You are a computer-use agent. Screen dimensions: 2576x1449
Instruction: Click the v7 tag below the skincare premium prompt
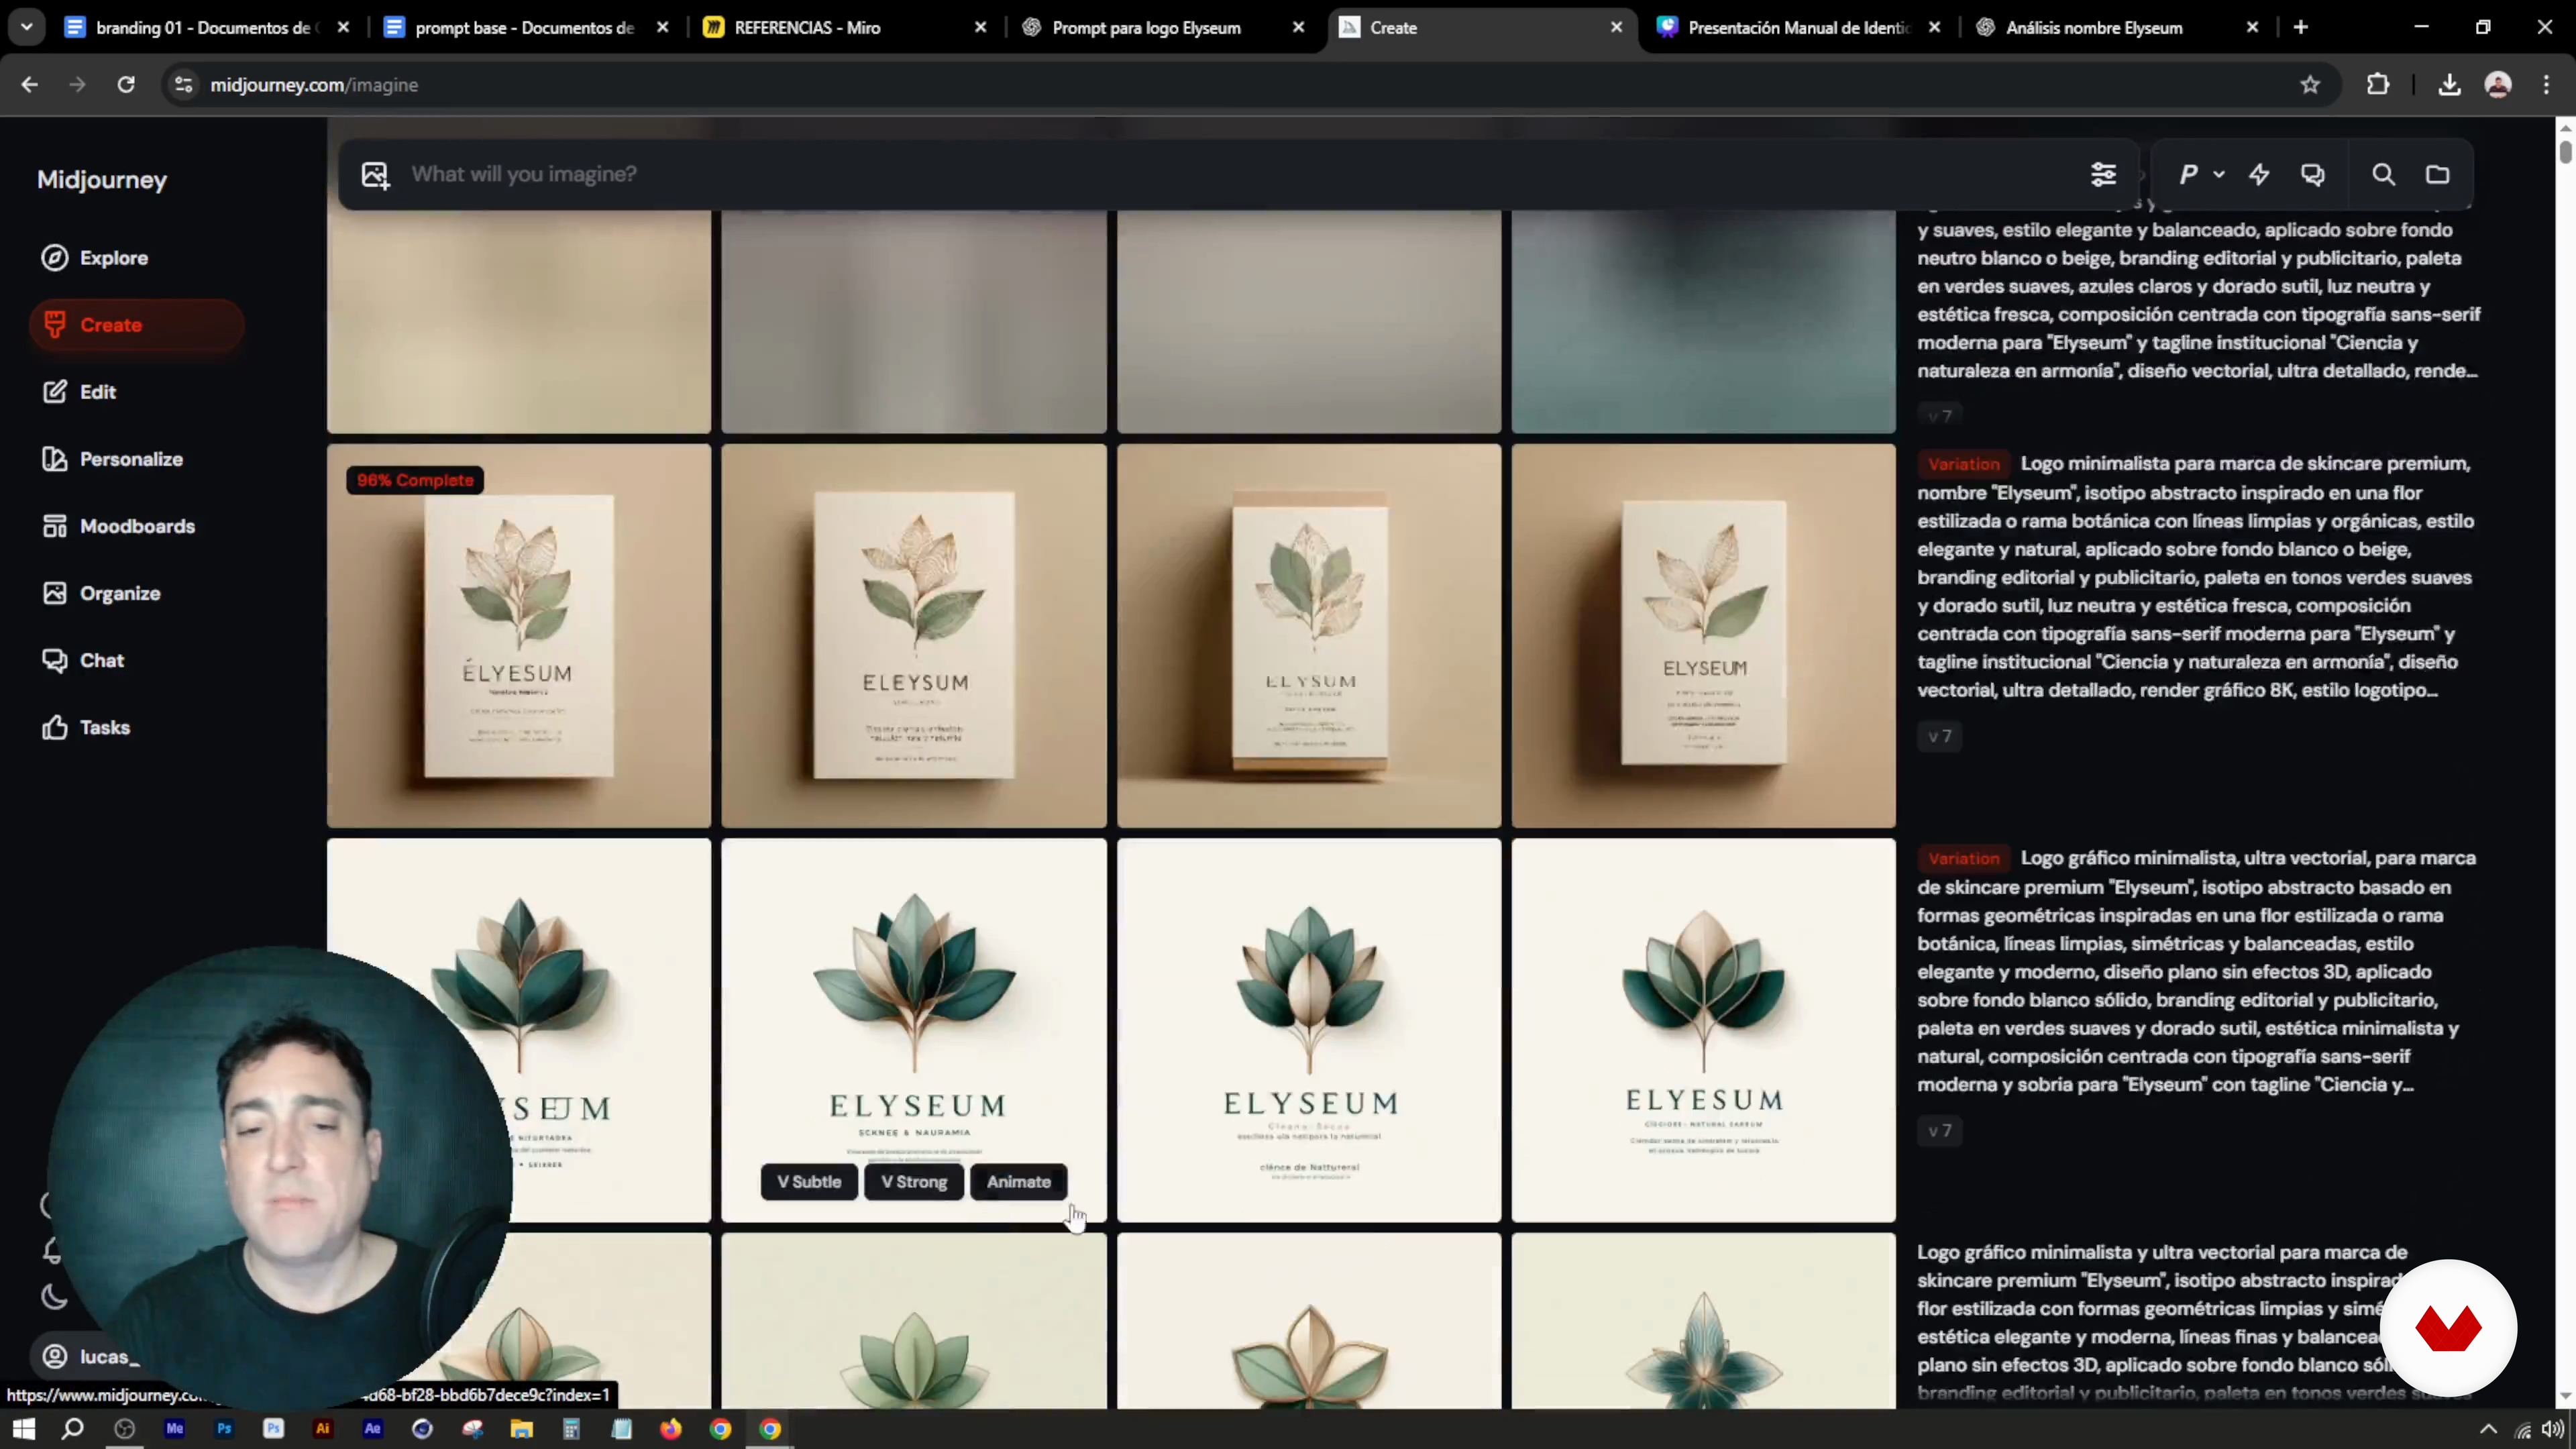(x=1940, y=737)
